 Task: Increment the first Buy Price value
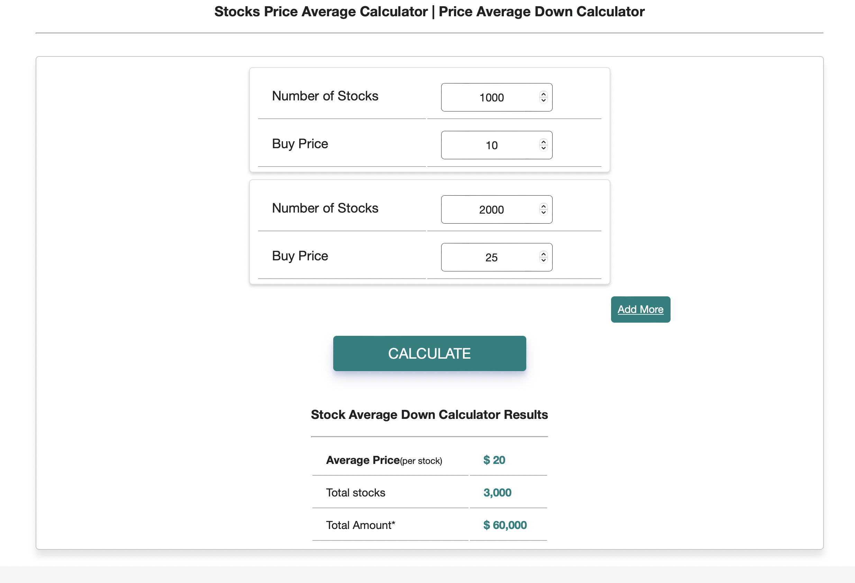coord(543,142)
